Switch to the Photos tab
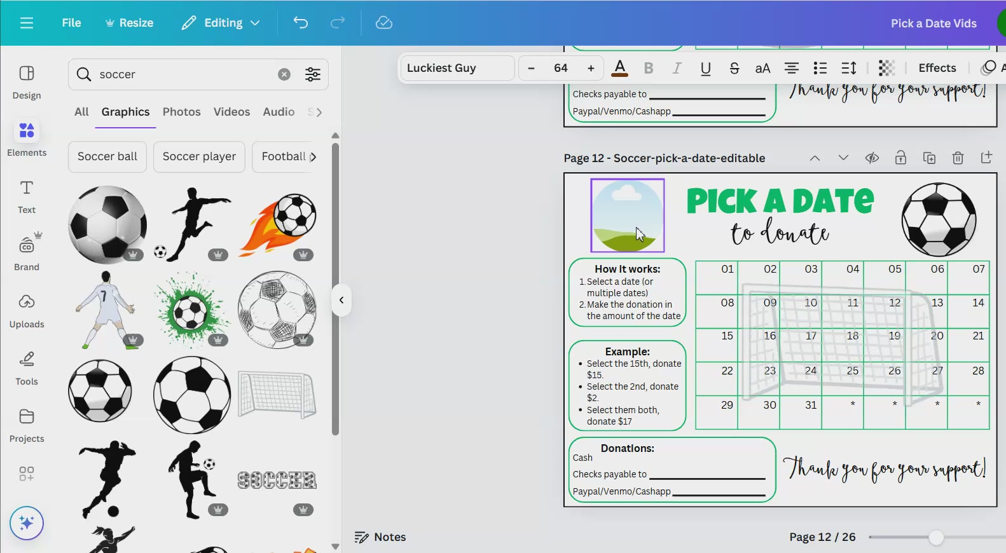 pos(181,112)
